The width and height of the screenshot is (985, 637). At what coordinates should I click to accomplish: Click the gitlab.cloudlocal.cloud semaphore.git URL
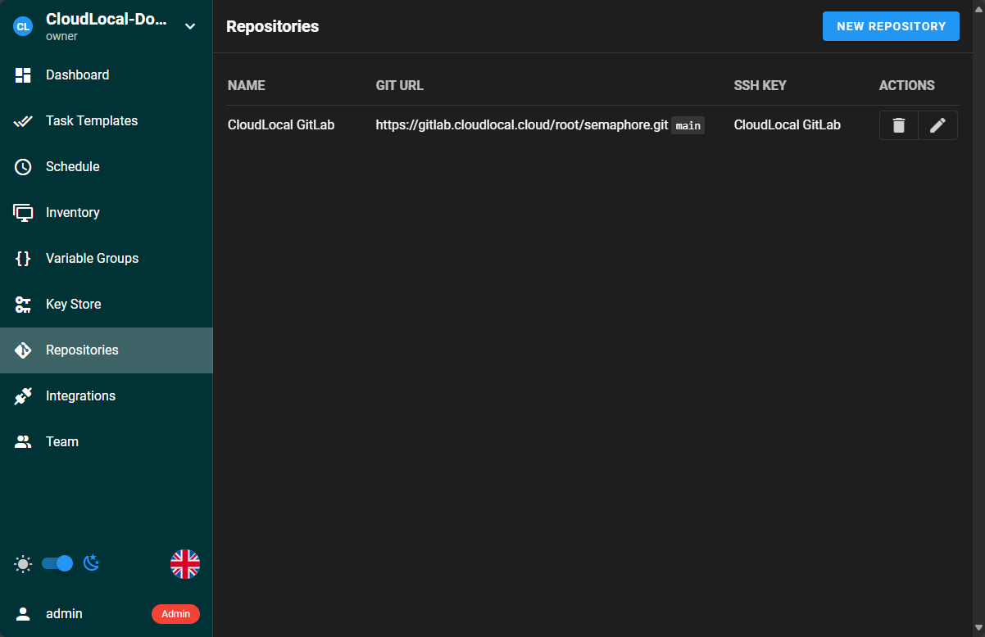522,125
